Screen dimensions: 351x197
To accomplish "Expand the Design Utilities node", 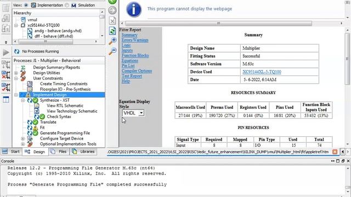I will pos(16,73).
